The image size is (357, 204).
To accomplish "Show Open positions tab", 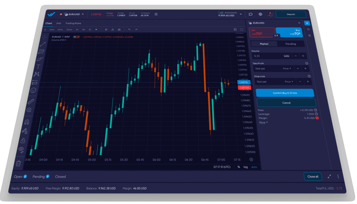I will 20,177.
